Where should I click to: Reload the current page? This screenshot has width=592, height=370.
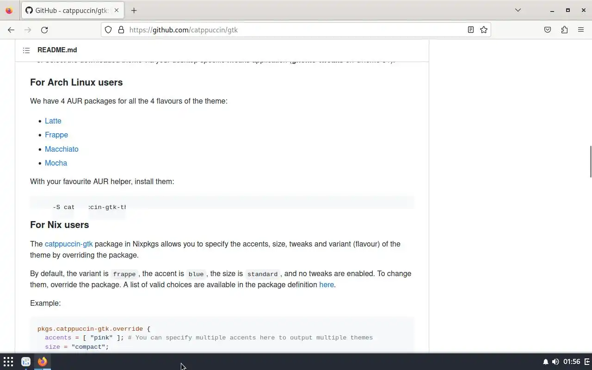tap(44, 30)
